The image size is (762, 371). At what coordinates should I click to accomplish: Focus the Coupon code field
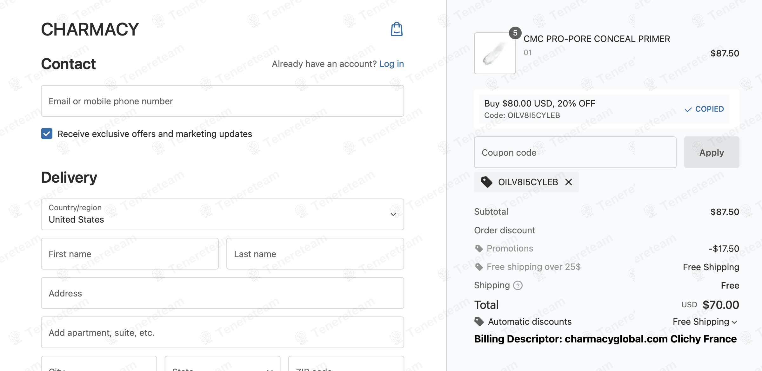coord(575,152)
